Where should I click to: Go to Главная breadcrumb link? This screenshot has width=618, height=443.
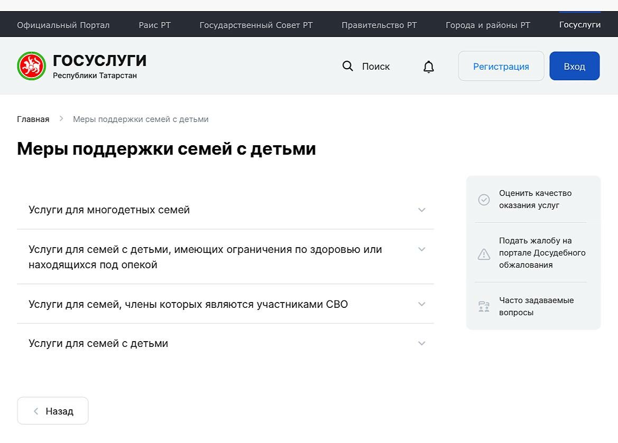tap(33, 119)
